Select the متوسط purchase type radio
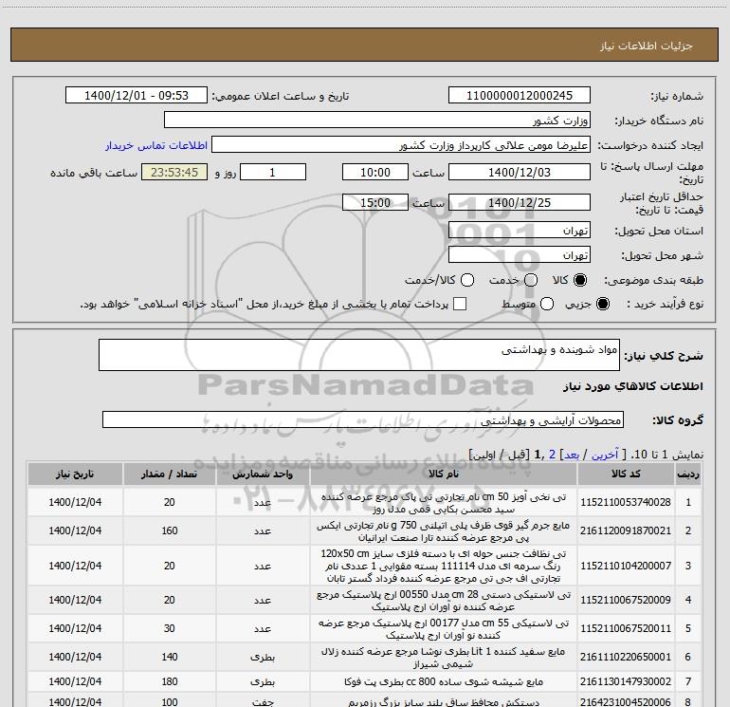 (547, 304)
